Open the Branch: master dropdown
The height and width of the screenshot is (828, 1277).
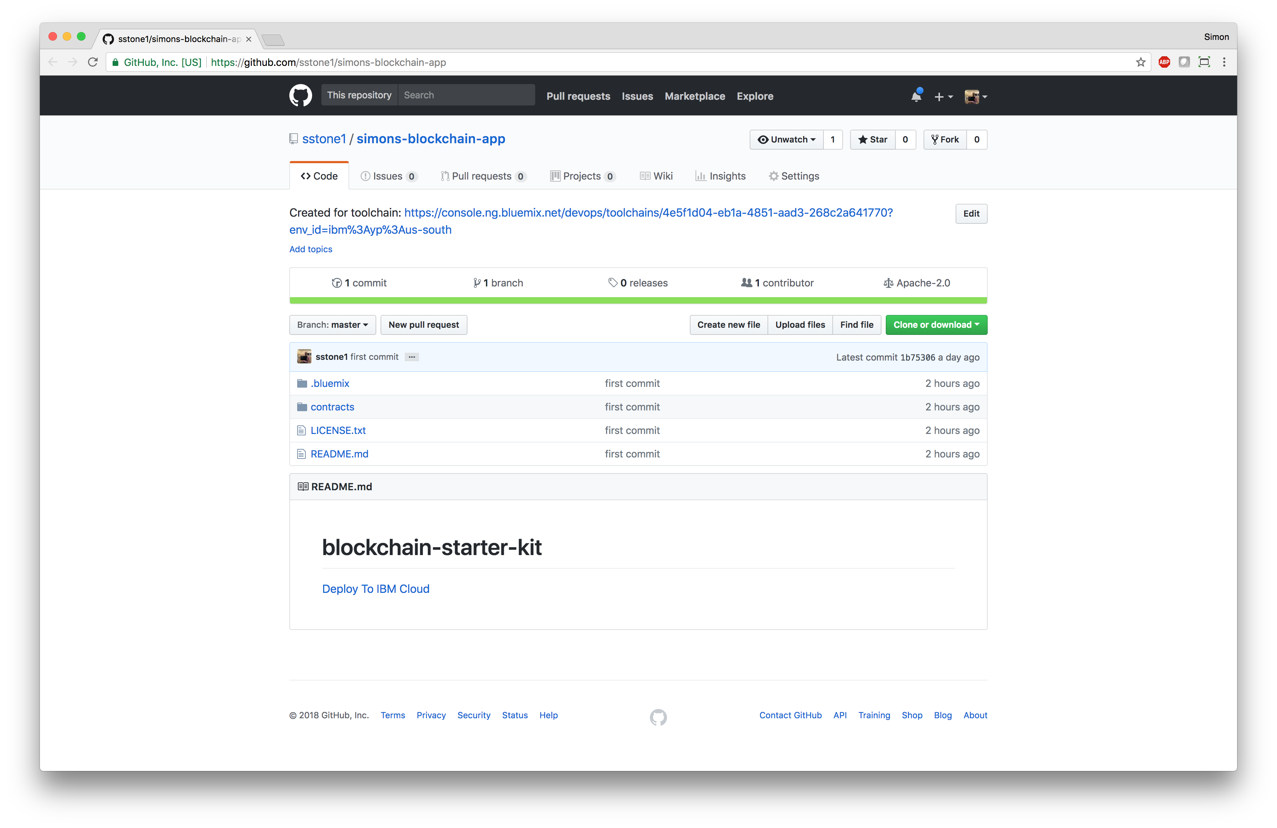coord(332,325)
